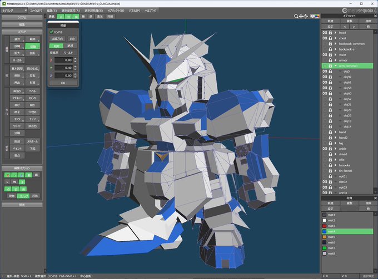This screenshot has height=279, width=378.
Task: Toggle lock icon for head object
Action: point(331,33)
